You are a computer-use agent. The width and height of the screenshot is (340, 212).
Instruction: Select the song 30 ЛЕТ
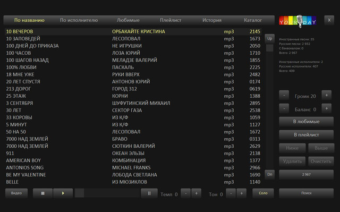(133, 110)
